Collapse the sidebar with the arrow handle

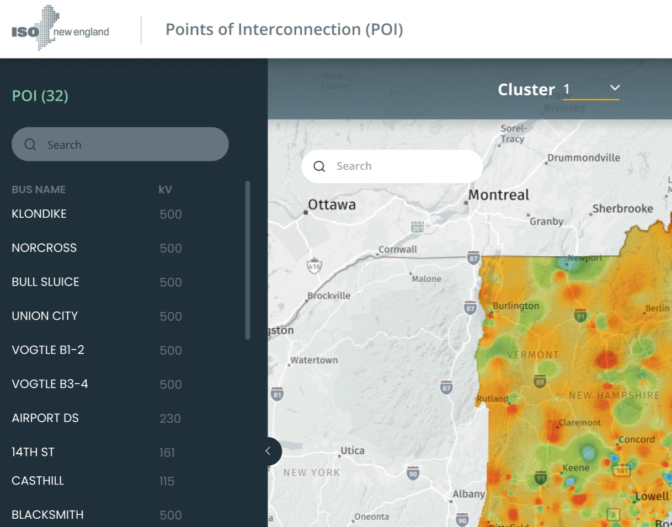[268, 451]
